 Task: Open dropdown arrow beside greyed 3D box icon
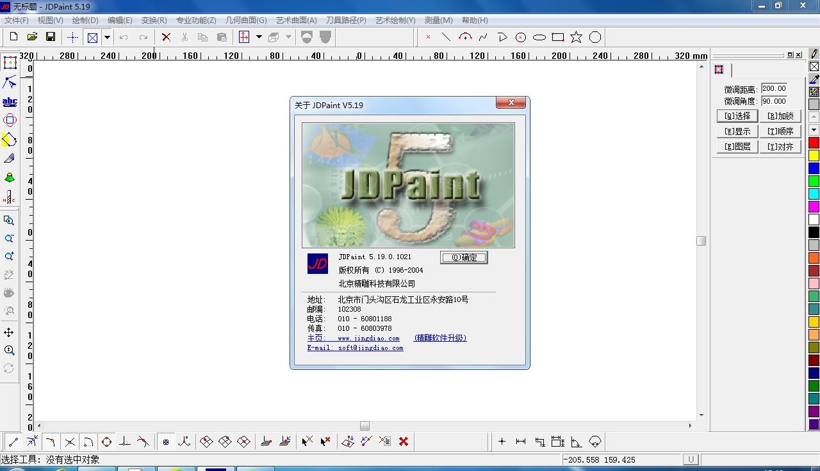point(288,37)
